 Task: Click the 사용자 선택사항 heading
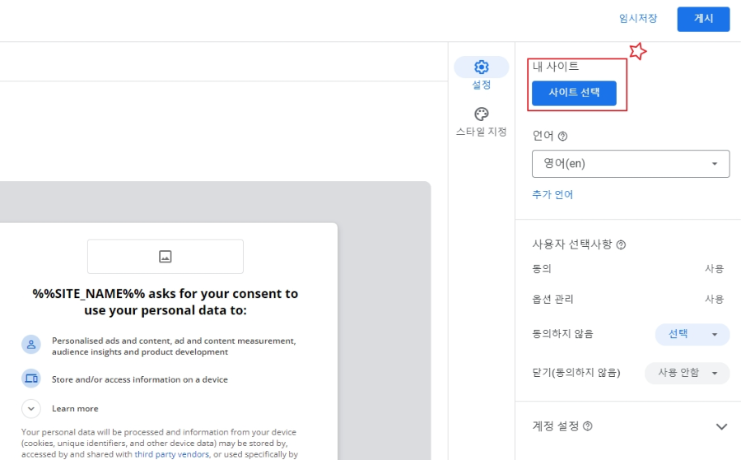(572, 244)
